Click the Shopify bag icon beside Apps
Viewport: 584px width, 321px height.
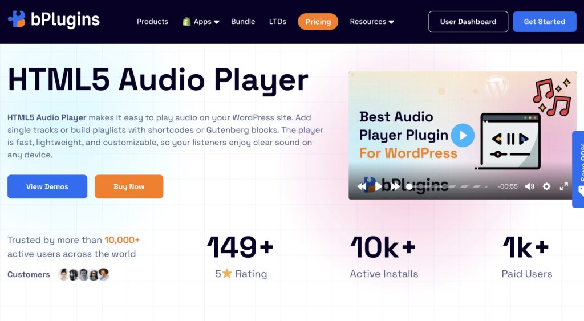pos(186,22)
